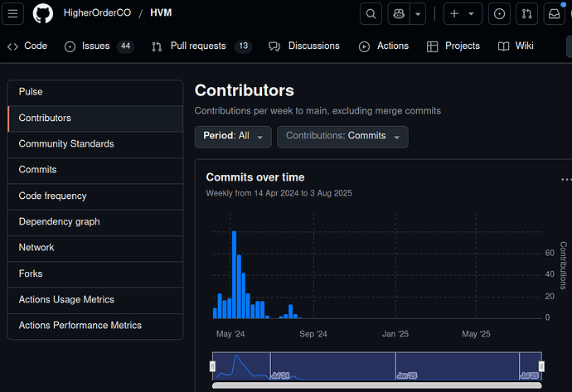
Task: Click the Jan '25 axis label
Action: (395, 334)
